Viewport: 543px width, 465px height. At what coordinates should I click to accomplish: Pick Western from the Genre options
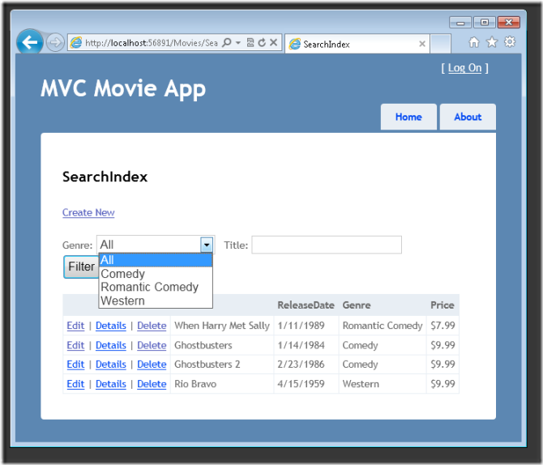pyautogui.click(x=122, y=301)
